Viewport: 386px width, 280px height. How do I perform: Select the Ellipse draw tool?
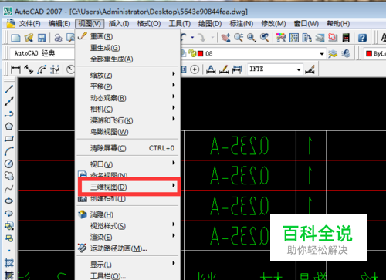click(x=9, y=201)
